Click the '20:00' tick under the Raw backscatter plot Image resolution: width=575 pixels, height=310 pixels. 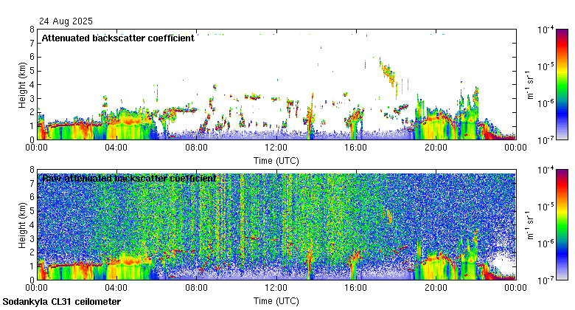(436, 288)
